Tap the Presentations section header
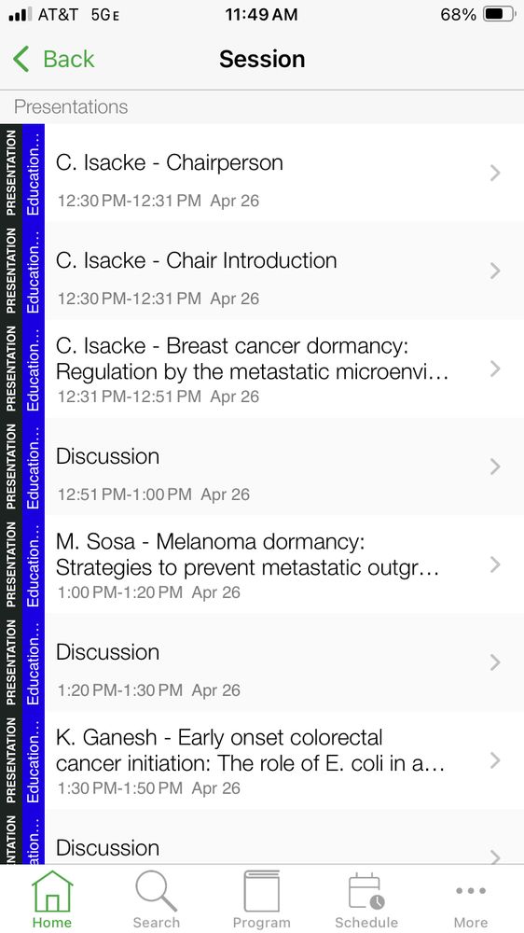 click(71, 107)
